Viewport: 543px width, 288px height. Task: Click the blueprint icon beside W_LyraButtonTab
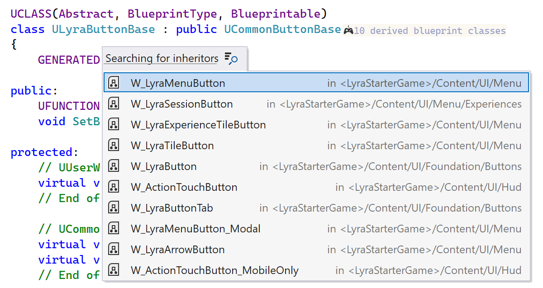coord(114,208)
